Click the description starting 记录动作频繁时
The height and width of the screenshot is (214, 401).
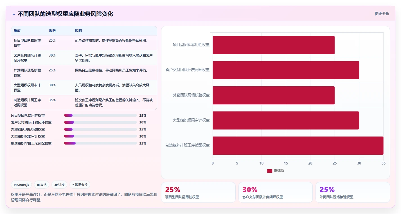pos(111,40)
